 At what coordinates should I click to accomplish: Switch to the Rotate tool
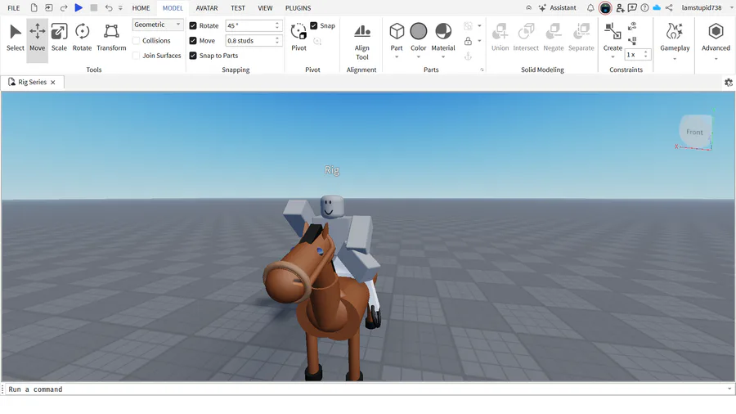tap(82, 38)
